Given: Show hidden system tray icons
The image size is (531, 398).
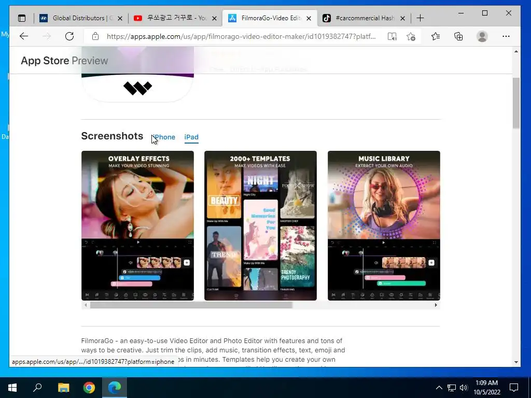Looking at the screenshot, I should coord(439,388).
